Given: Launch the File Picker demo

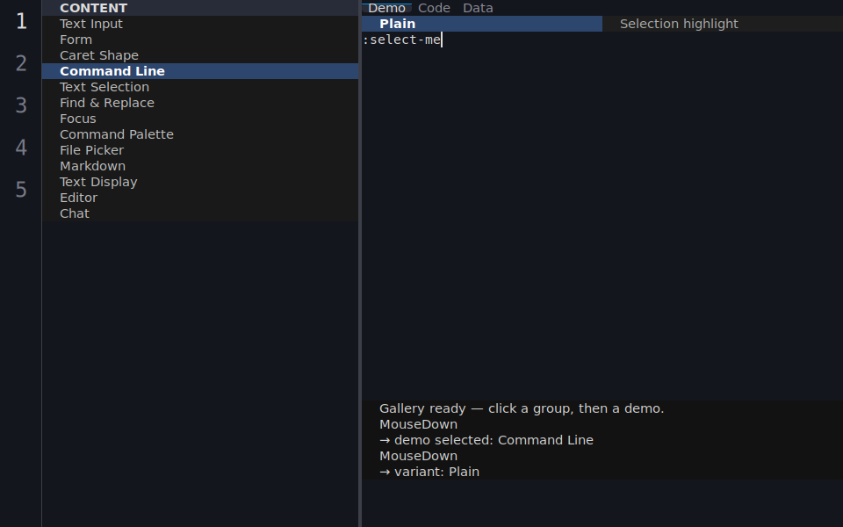Looking at the screenshot, I should click(x=200, y=150).
